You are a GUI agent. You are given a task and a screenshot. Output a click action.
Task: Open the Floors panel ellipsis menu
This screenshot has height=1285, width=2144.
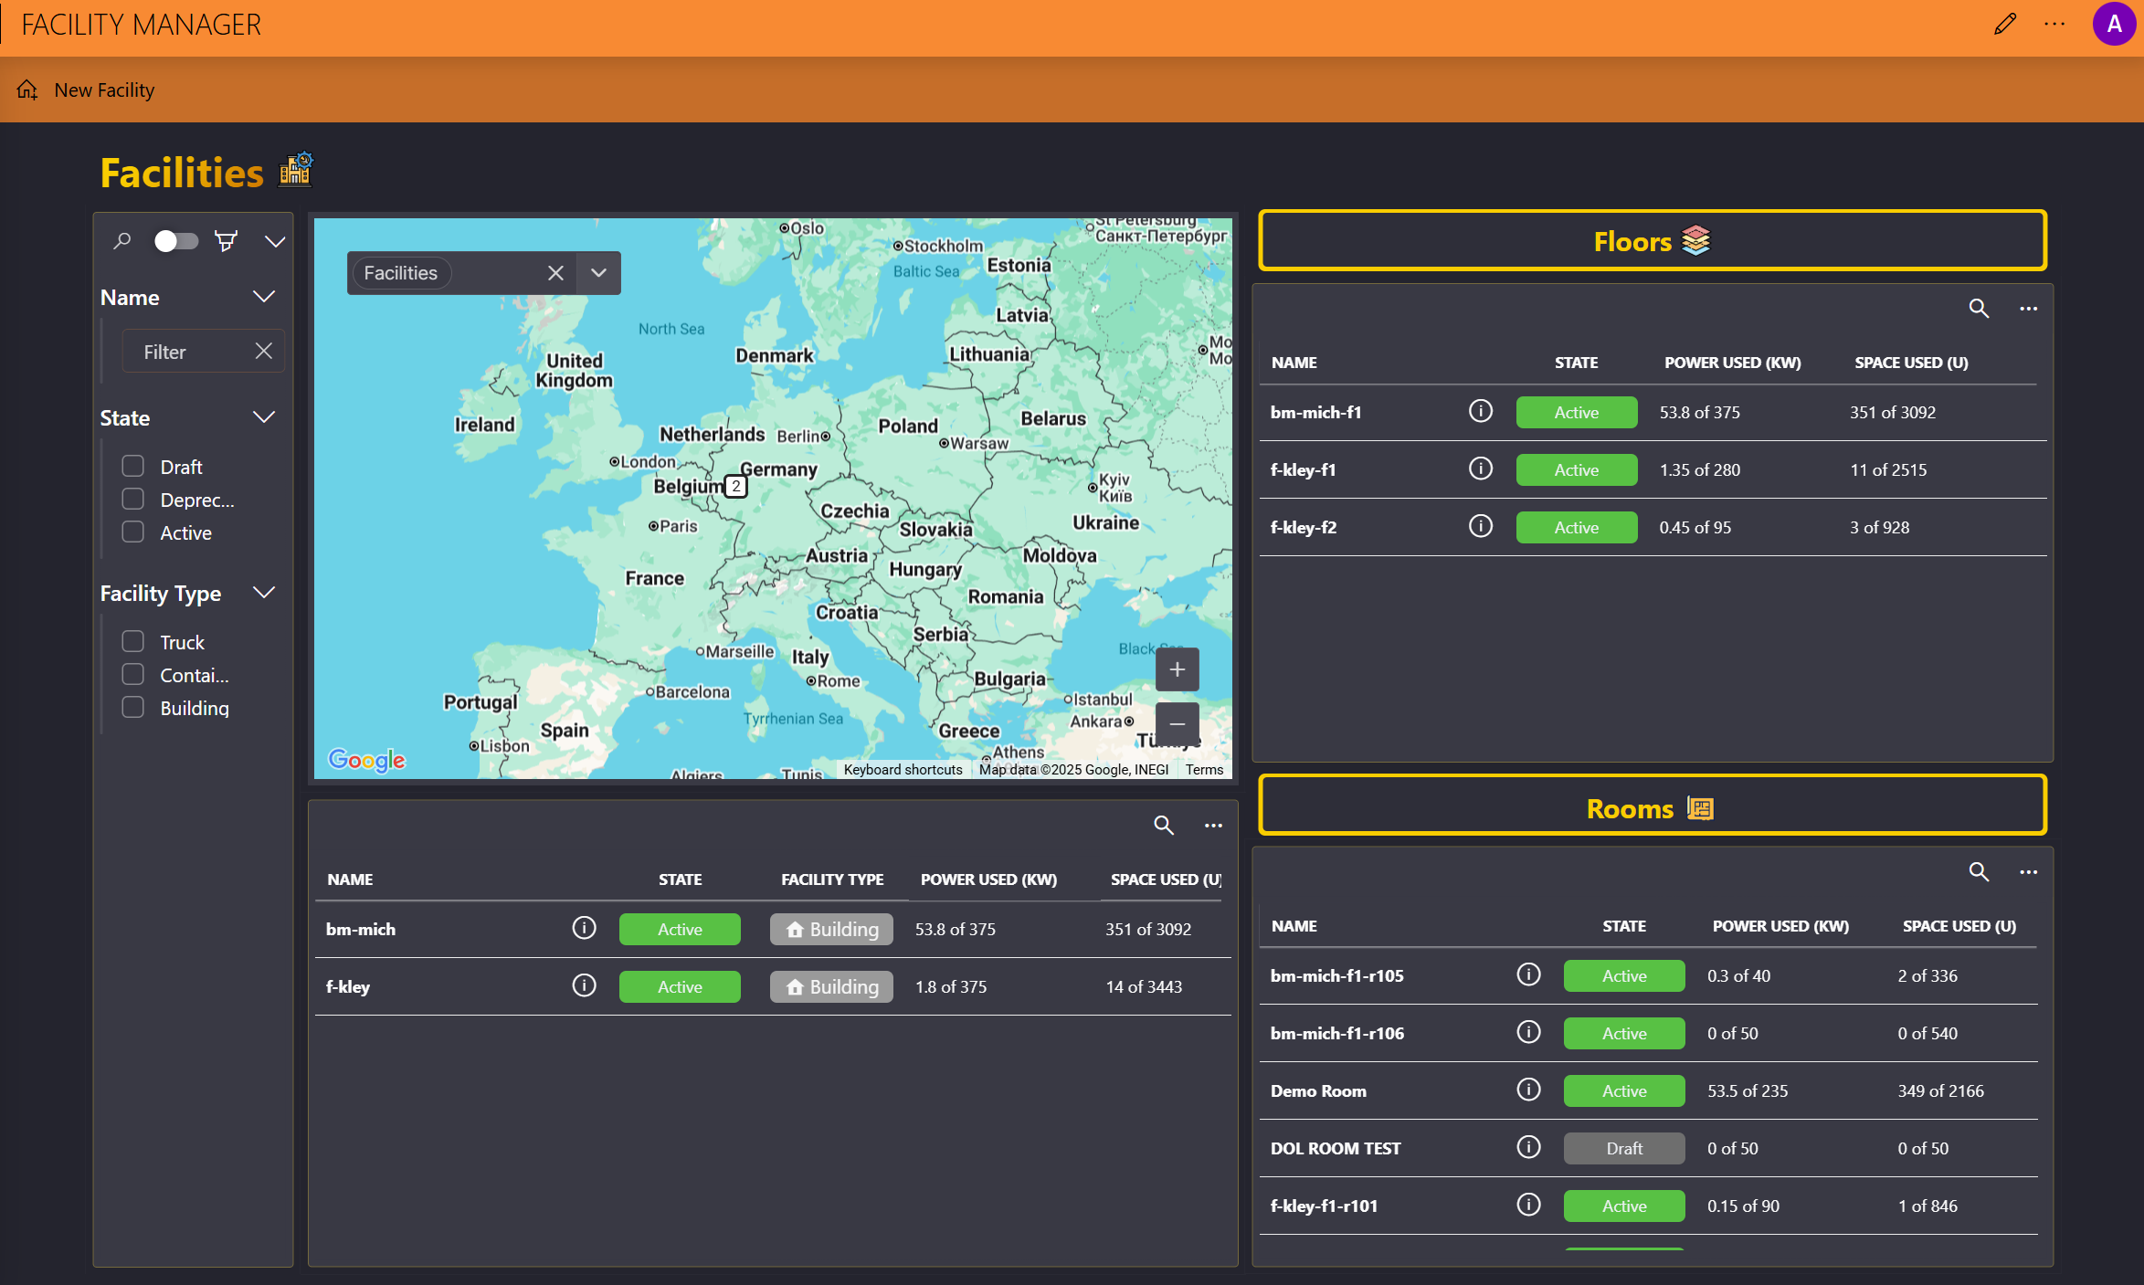coord(2028,309)
